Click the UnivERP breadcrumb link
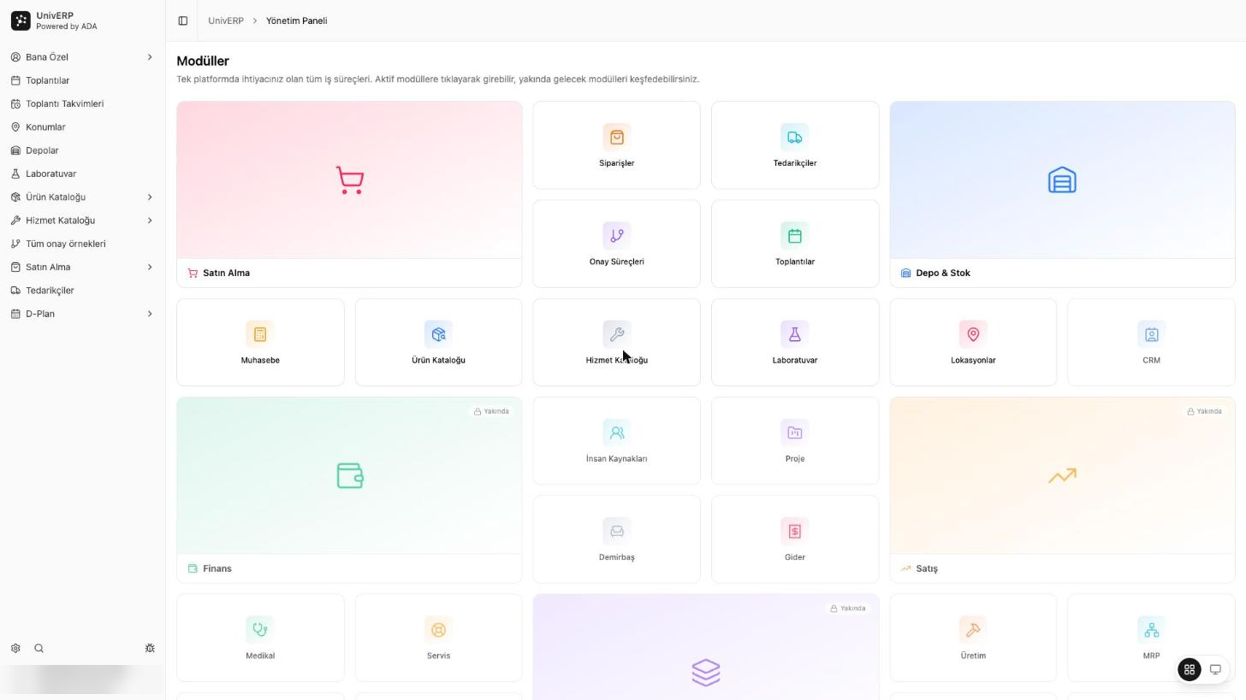 point(226,21)
